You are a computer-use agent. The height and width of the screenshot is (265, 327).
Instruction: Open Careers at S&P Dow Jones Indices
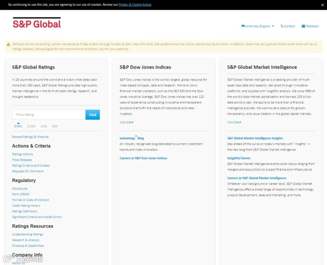pyautogui.click(x=143, y=158)
